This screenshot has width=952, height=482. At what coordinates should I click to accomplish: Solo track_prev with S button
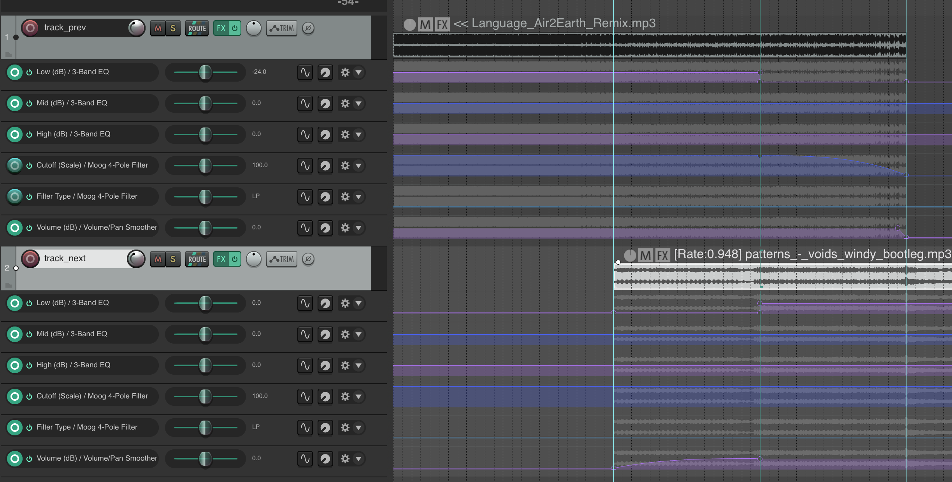pyautogui.click(x=173, y=28)
